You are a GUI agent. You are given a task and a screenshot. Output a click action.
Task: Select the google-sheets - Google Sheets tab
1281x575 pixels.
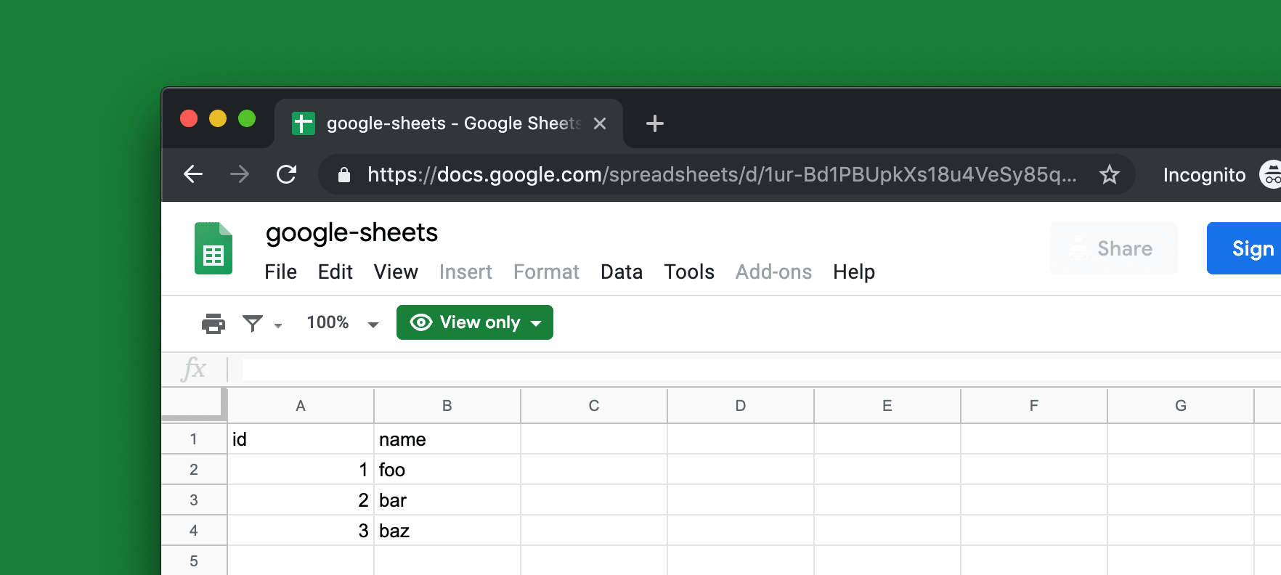449,123
